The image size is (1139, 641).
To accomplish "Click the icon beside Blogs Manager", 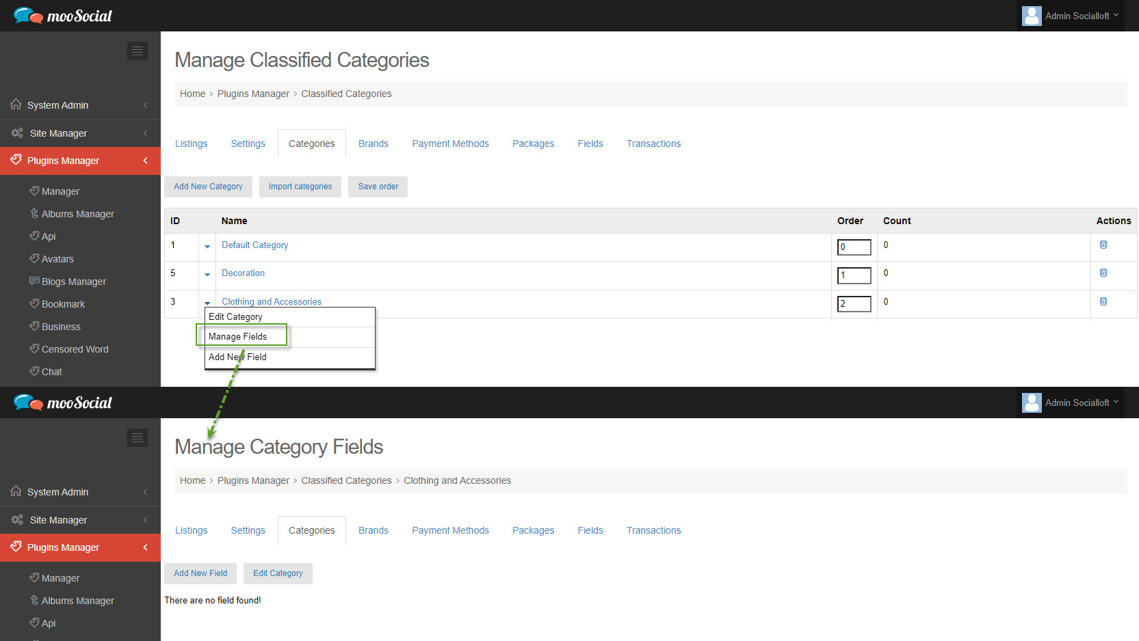I will click(x=34, y=281).
